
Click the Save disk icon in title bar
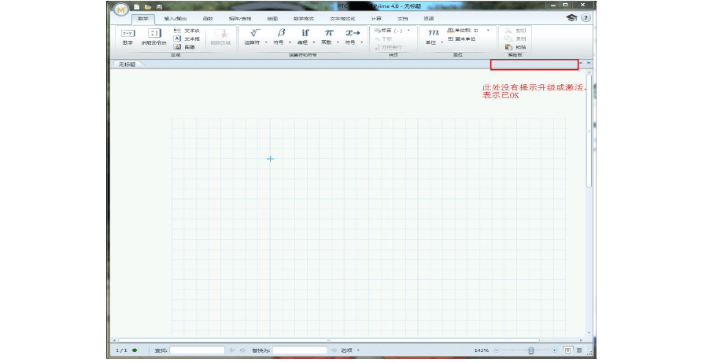coord(159,7)
